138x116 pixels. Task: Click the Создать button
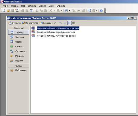tap(46, 23)
